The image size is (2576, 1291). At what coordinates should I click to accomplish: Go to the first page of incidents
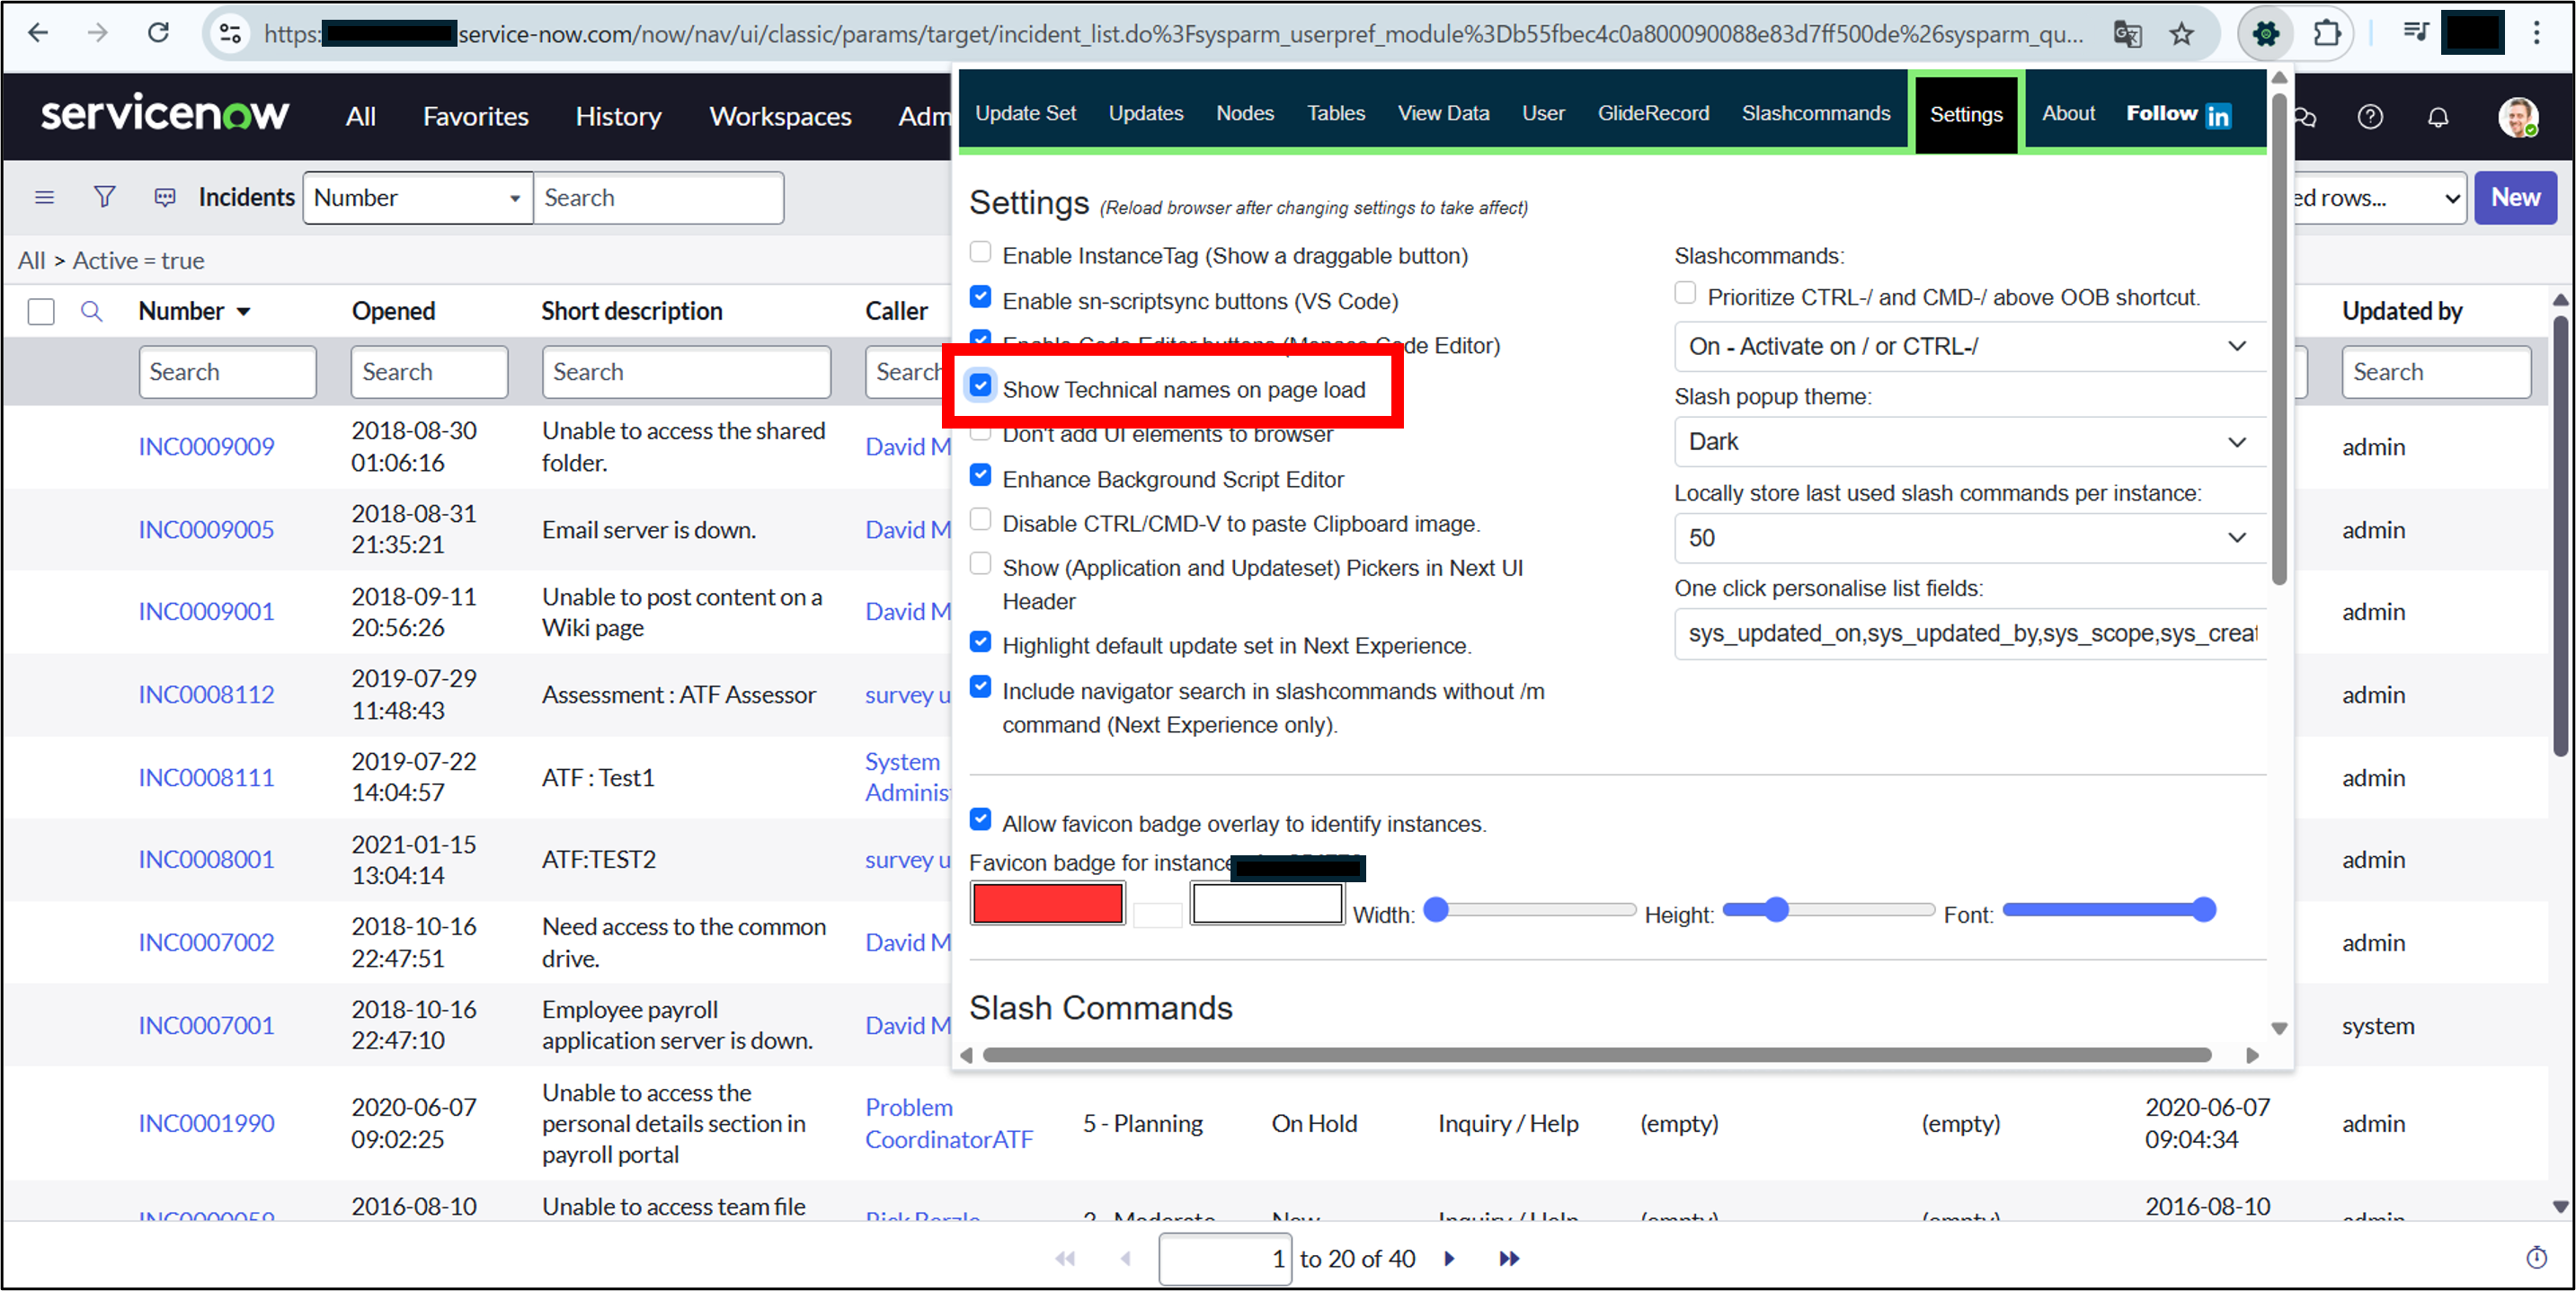[x=1065, y=1258]
